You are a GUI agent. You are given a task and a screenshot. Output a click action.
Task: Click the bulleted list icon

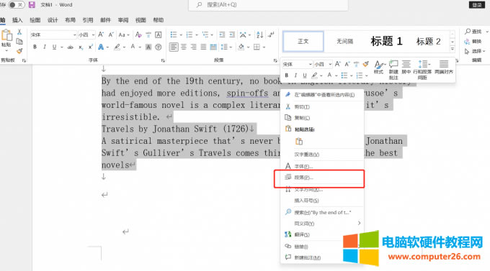coord(174,35)
